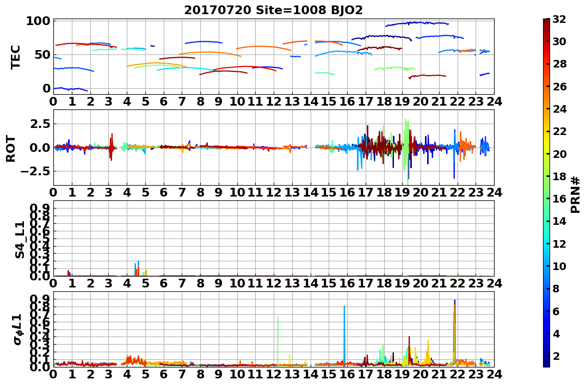Click colorbar tick label 22
The width and height of the screenshot is (586, 386).
pos(559,131)
